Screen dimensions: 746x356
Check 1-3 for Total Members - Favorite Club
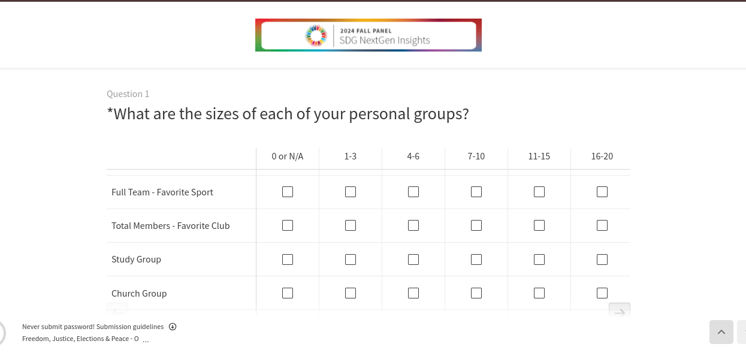tap(351, 225)
